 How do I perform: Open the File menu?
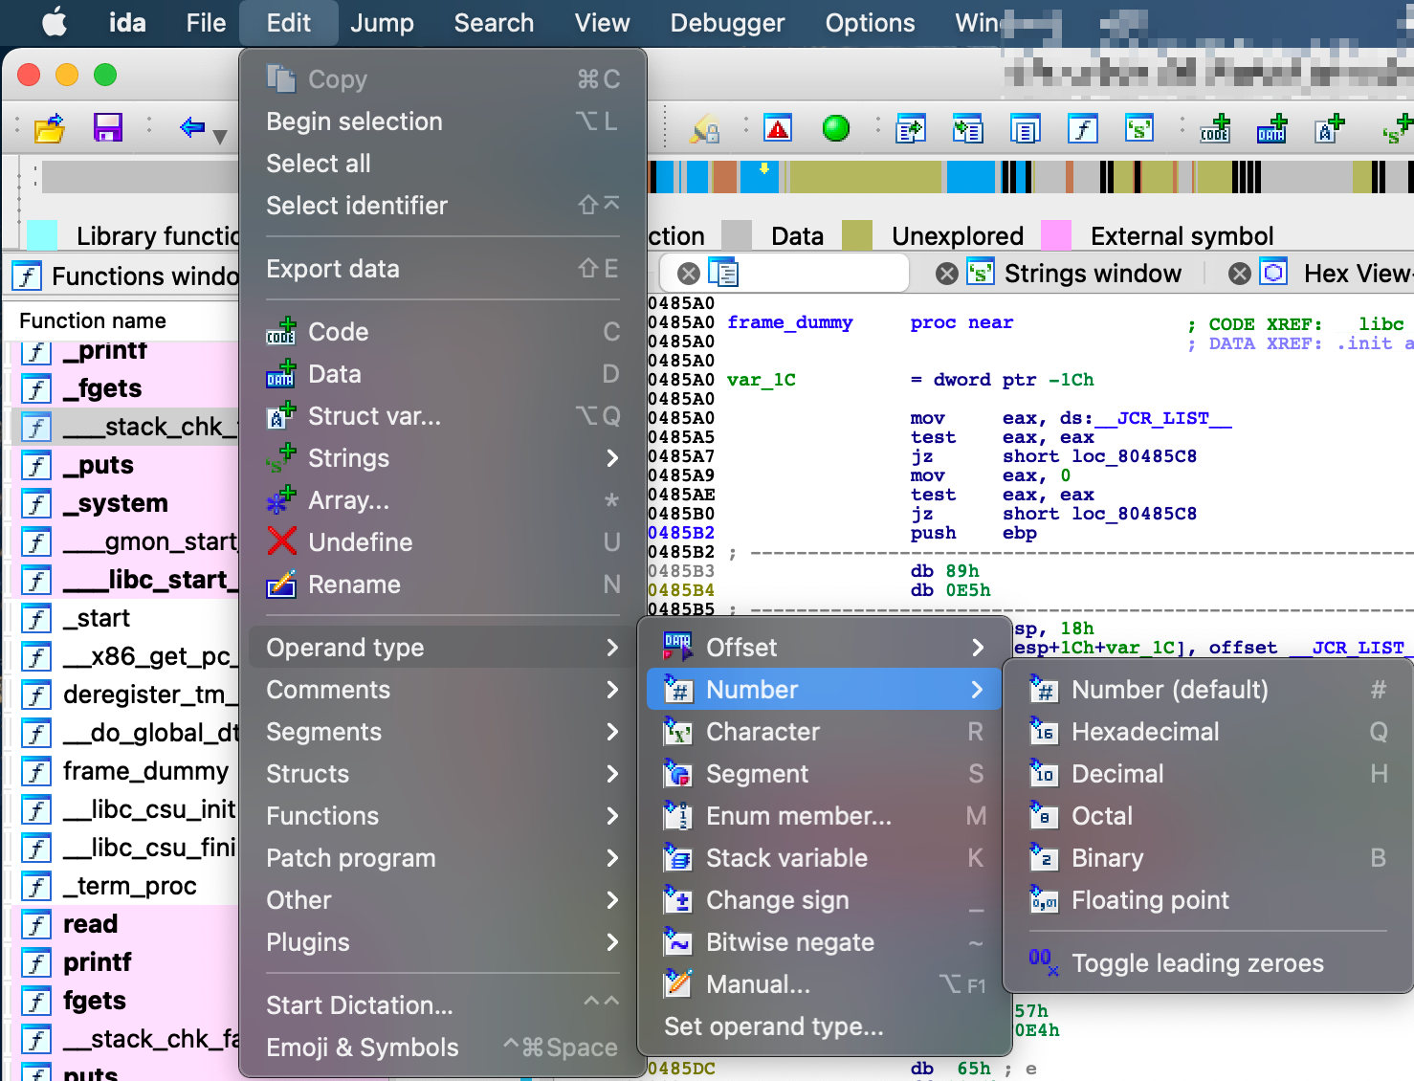pos(206,23)
